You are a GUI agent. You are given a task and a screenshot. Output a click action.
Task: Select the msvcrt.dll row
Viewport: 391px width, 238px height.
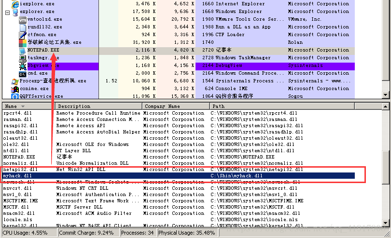[x=178, y=188]
